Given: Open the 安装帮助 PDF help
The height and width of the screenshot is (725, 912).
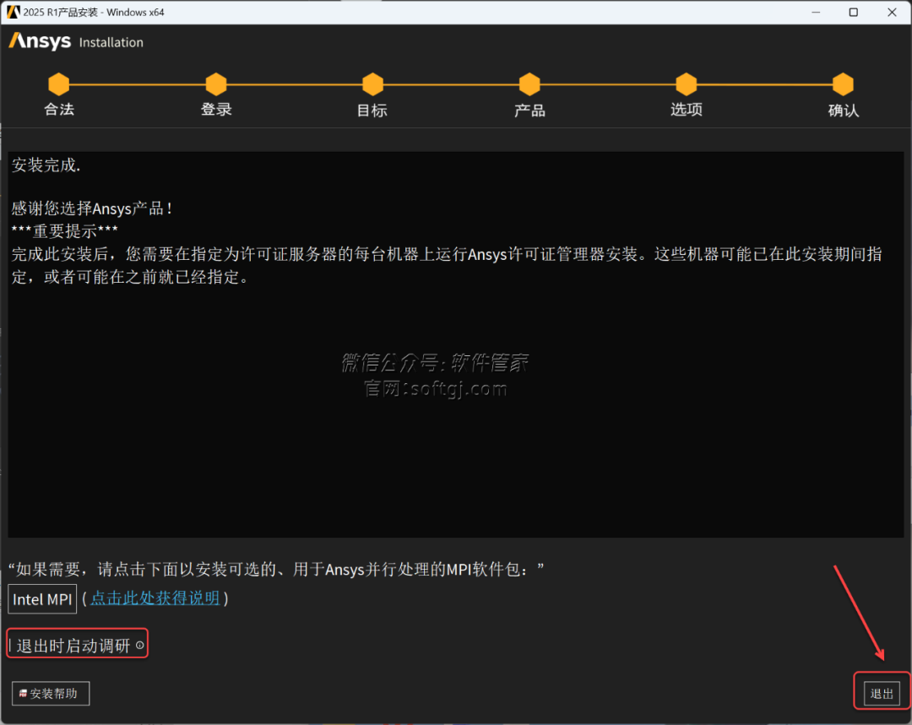Looking at the screenshot, I should (x=51, y=694).
